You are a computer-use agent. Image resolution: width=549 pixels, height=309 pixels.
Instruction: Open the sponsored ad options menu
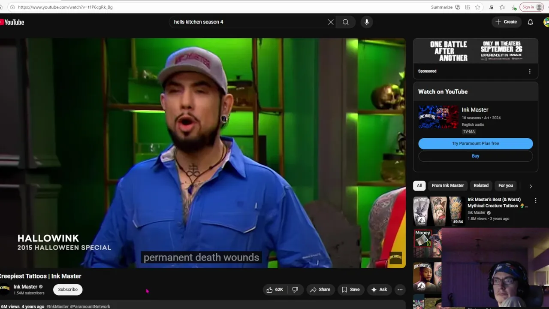(530, 71)
